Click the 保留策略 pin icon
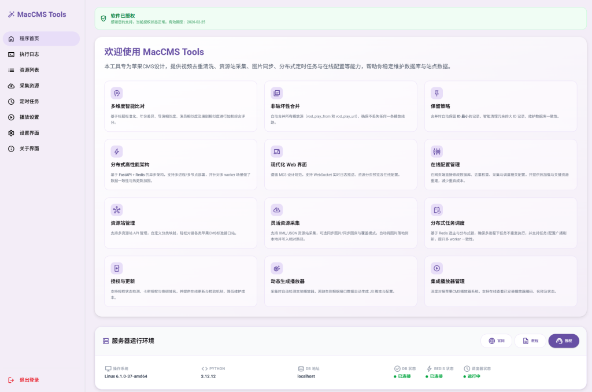This screenshot has width=592, height=392. [x=437, y=93]
